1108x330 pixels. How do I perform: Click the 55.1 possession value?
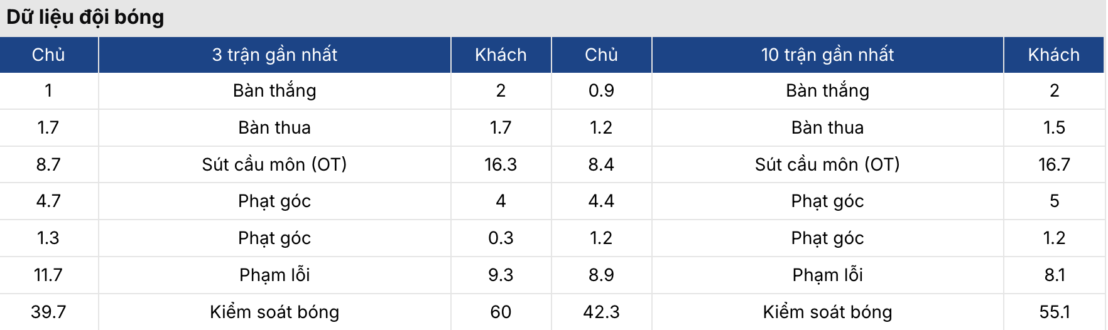[1054, 312]
